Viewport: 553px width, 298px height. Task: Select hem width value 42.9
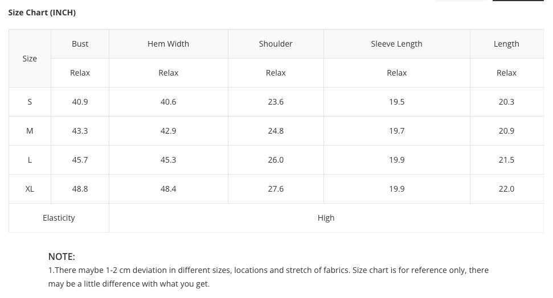tap(168, 131)
